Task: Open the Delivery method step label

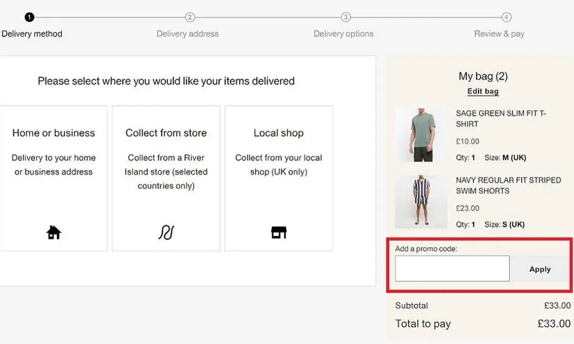Action: [32, 33]
